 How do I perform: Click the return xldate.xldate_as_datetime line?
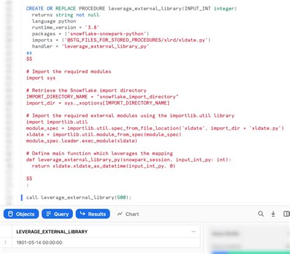(x=103, y=166)
